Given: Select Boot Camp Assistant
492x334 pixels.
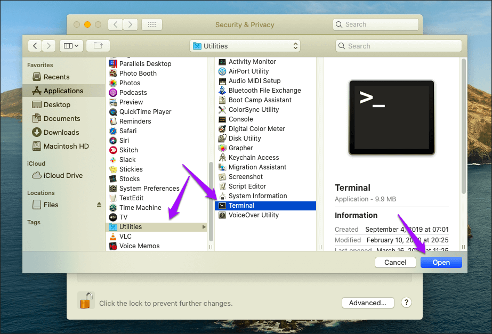Looking at the screenshot, I should (265, 100).
